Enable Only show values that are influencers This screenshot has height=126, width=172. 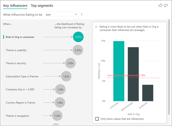point(97,119)
